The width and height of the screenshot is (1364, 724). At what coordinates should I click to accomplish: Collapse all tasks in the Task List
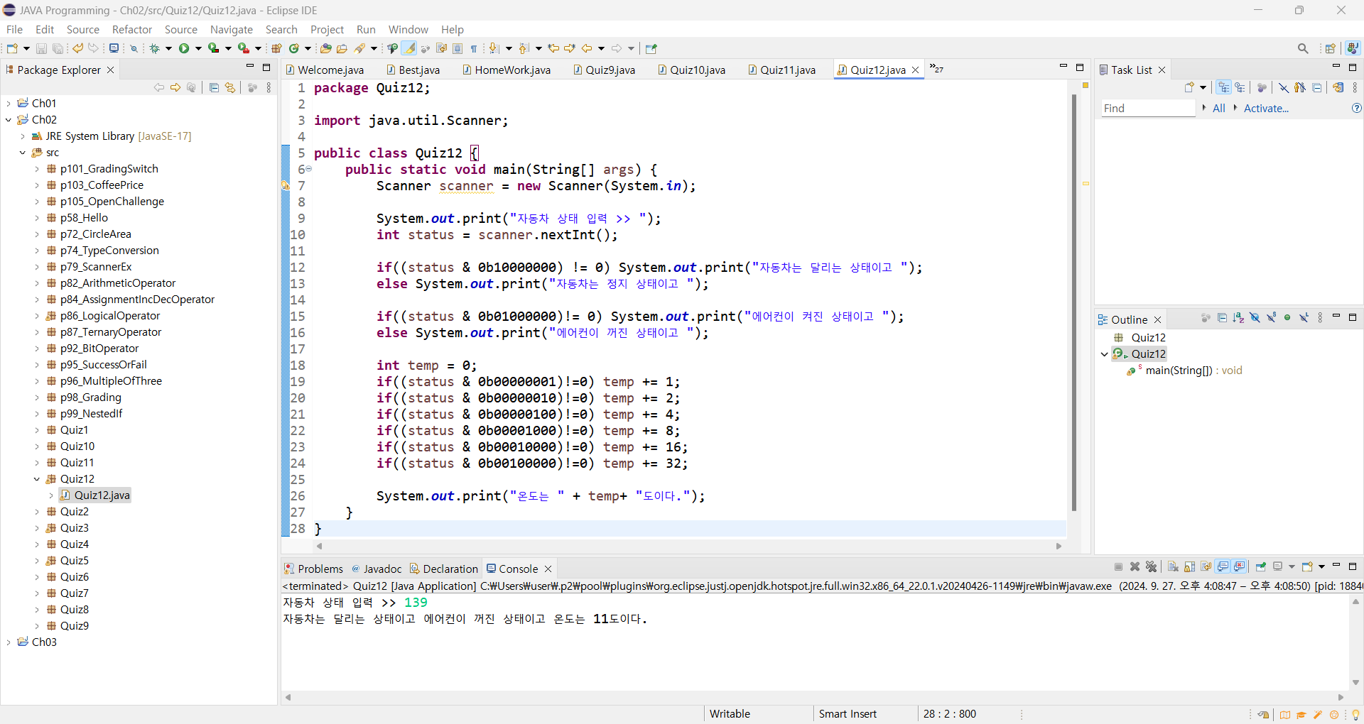click(1317, 87)
